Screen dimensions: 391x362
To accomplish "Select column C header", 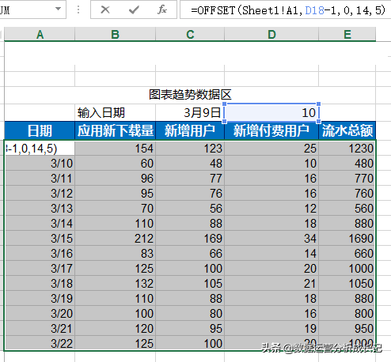I will pyautogui.click(x=190, y=34).
